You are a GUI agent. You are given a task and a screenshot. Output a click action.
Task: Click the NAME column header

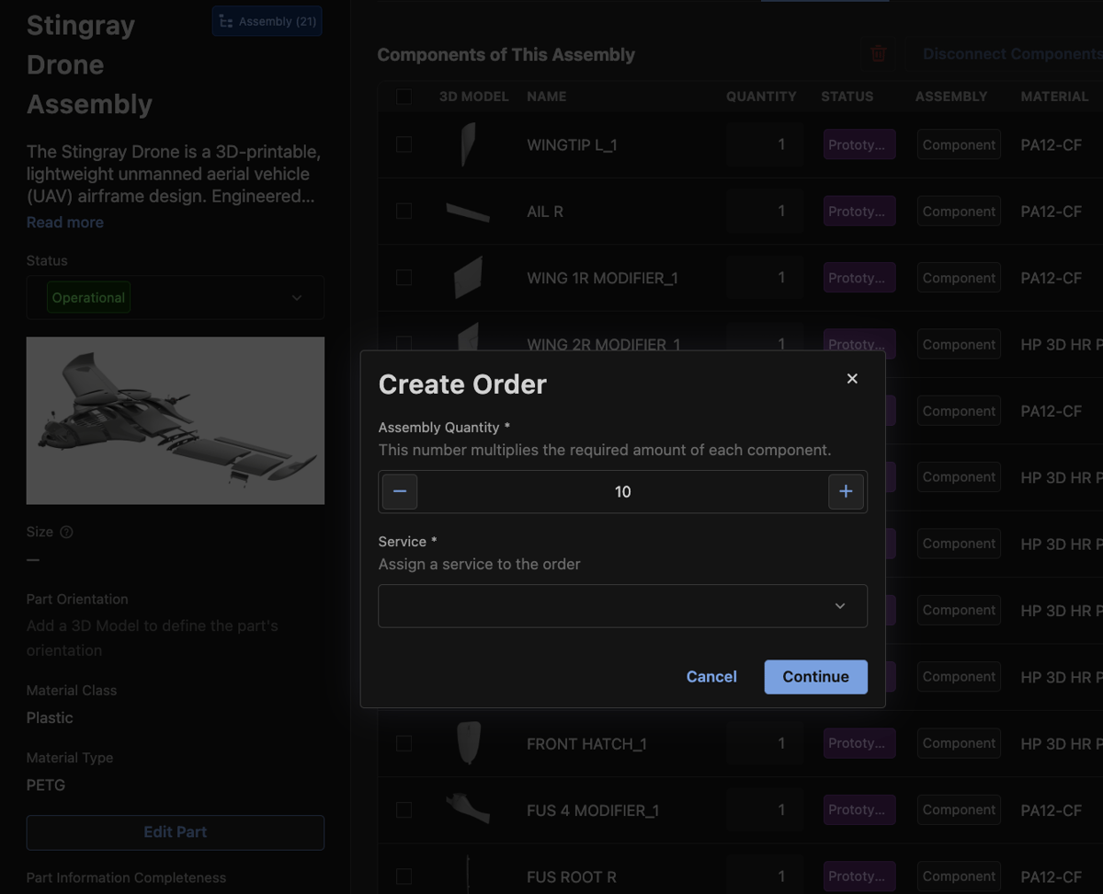(547, 97)
